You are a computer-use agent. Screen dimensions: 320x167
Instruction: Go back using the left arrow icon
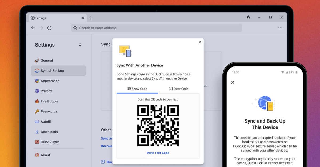tap(33, 28)
